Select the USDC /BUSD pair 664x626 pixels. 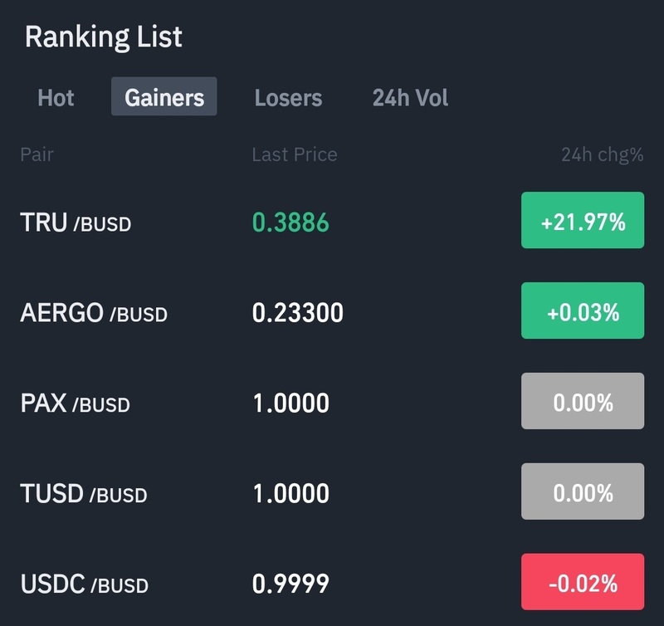[x=84, y=584]
